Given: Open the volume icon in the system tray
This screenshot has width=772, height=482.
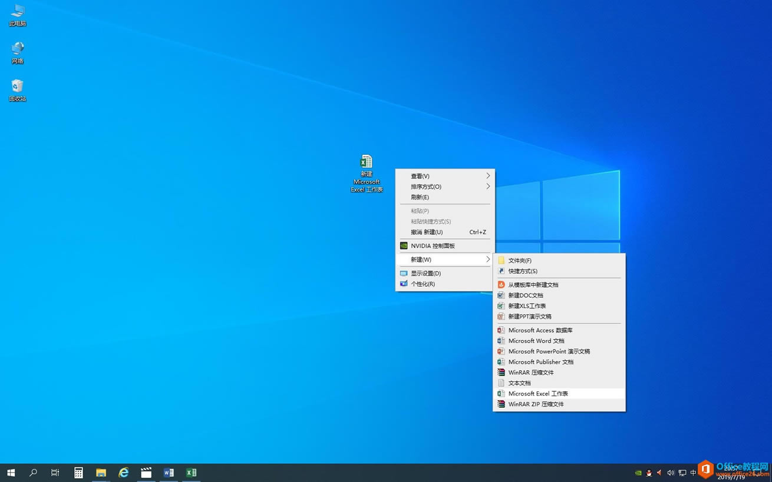Looking at the screenshot, I should (x=671, y=473).
